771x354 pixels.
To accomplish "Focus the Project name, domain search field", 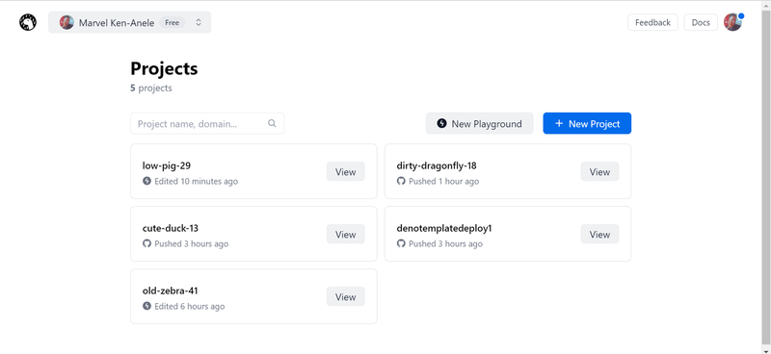I will tap(207, 123).
